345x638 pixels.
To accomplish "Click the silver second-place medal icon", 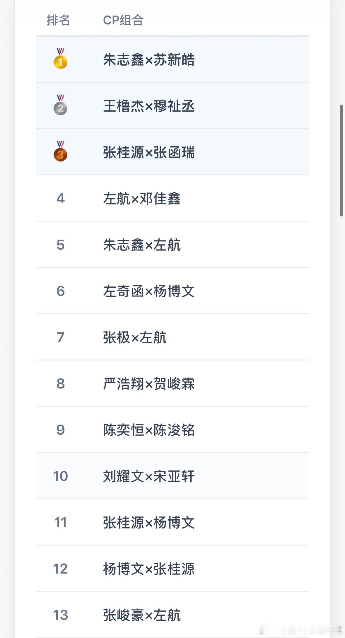I will tap(60, 105).
